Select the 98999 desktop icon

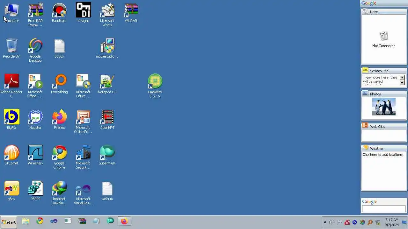(x=35, y=191)
